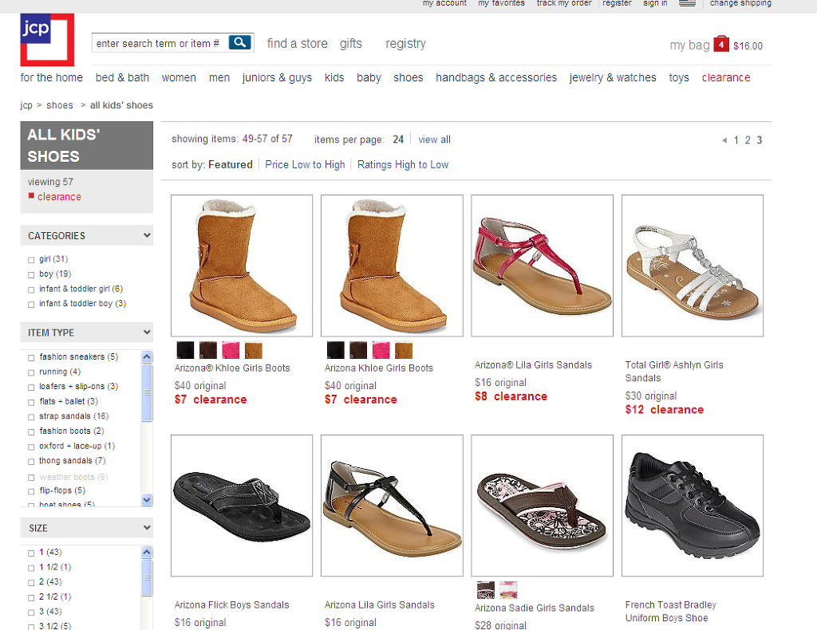This screenshot has width=817, height=630.
Task: Check strap sandals (16) filter
Action: (31, 417)
